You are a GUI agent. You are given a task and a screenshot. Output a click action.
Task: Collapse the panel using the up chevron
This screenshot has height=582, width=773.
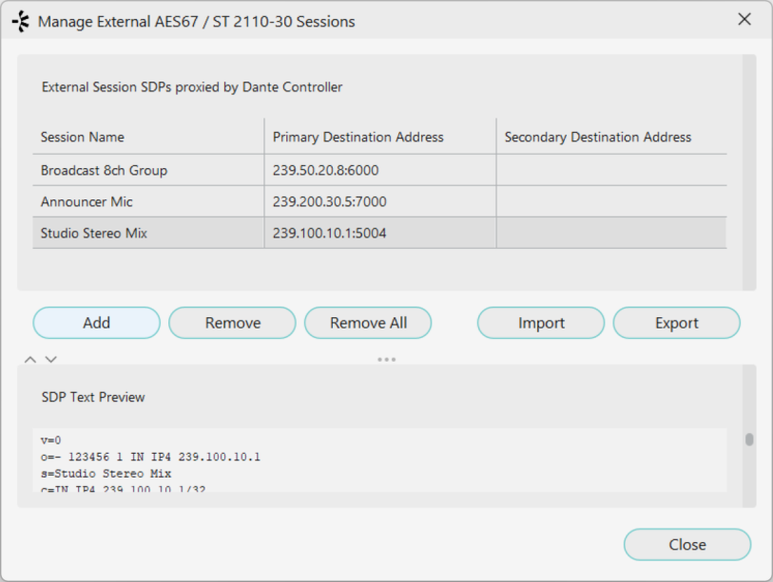[30, 360]
